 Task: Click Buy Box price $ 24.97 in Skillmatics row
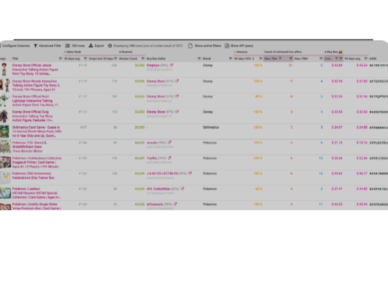click(337, 127)
